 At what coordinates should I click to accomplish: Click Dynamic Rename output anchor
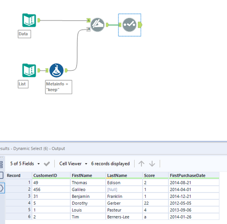pyautogui.click(x=108, y=25)
